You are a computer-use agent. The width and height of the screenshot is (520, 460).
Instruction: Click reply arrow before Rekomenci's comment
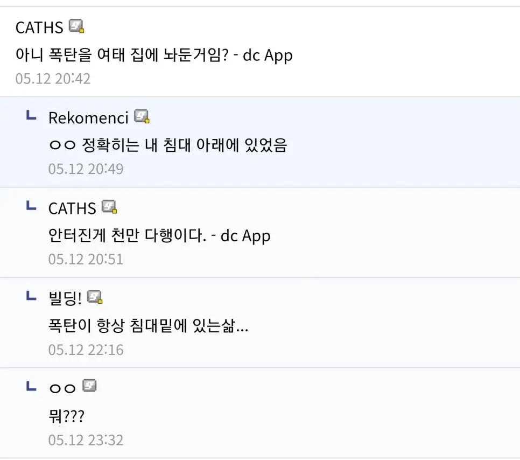coord(32,115)
